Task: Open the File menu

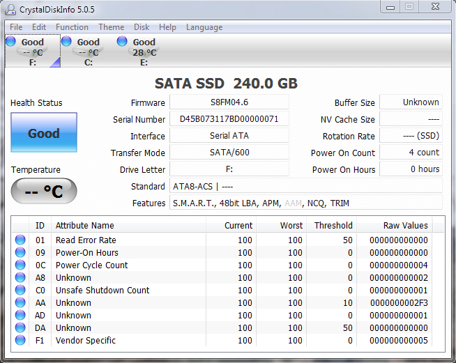Action: (16, 27)
